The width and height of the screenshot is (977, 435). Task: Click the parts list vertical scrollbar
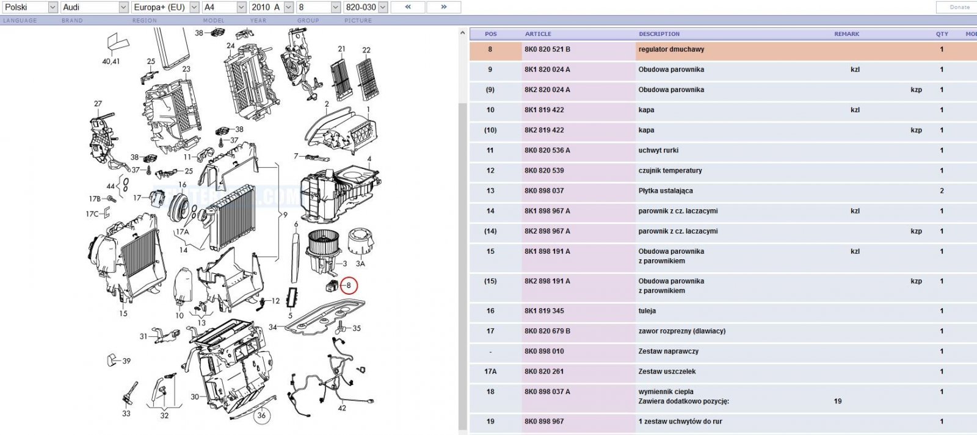coord(462,232)
